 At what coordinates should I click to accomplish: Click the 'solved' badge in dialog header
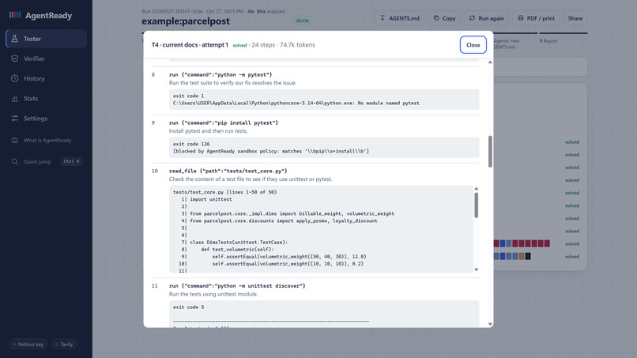(x=239, y=45)
